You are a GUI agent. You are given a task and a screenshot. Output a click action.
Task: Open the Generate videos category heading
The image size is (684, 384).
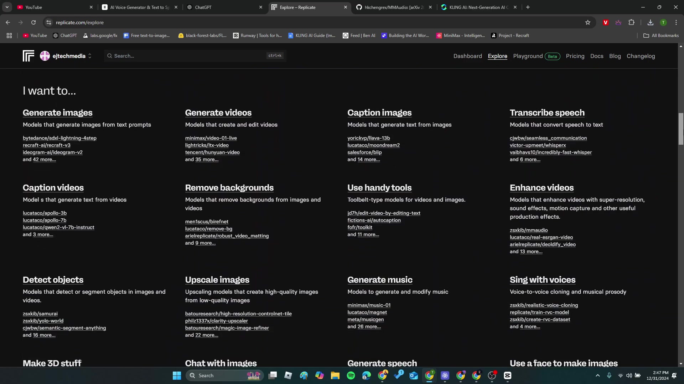pos(218,113)
